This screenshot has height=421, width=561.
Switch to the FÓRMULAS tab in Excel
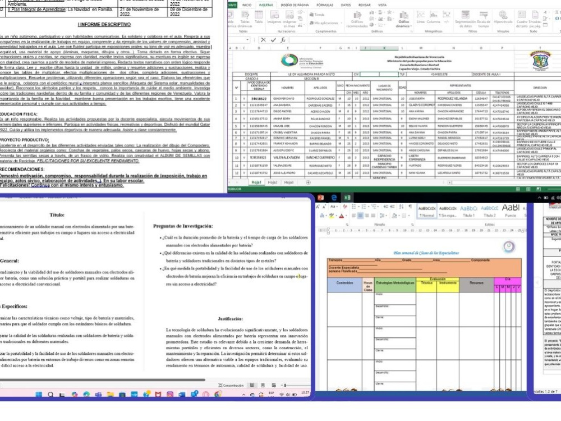click(324, 5)
